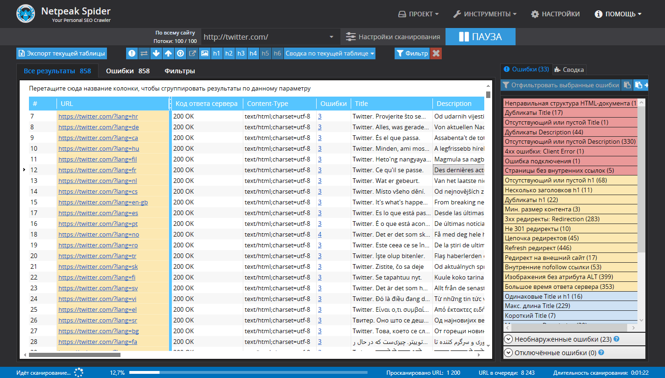
Task: Switch to Ошибки 858 tab
Action: point(128,71)
